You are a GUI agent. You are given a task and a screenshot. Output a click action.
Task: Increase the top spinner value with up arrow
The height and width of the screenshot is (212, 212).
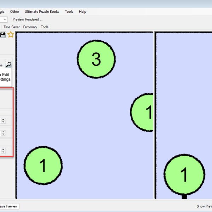pyautogui.click(x=3, y=119)
